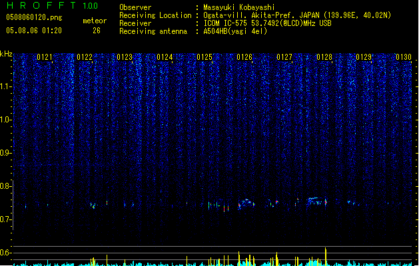Viewport: 419px width, 266px height.
Task: Click the 0121 time marker
Action: pyautogui.click(x=45, y=57)
